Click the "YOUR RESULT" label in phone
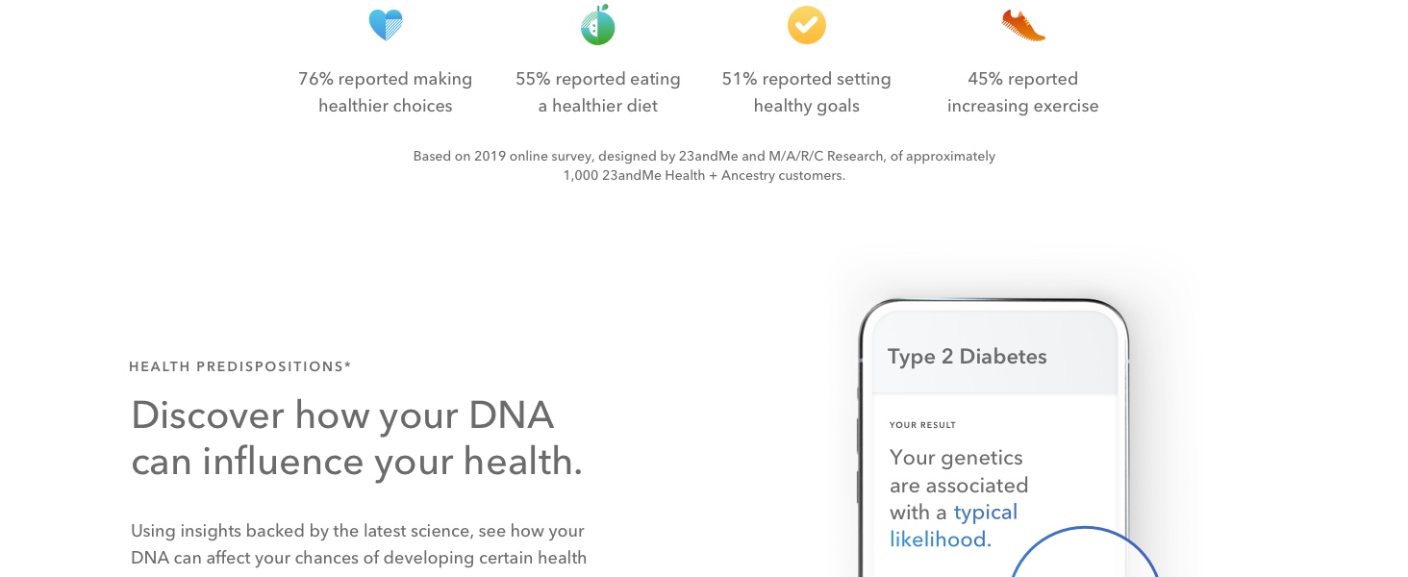 (922, 425)
